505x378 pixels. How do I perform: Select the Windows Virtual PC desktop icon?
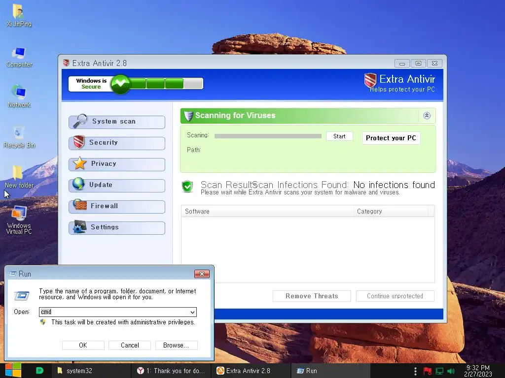point(19,220)
